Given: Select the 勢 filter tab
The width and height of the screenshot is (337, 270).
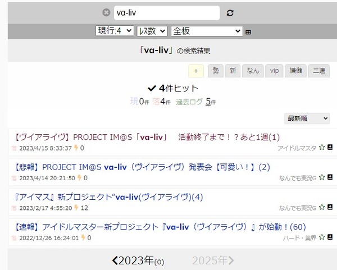Looking at the screenshot, I should (216, 71).
